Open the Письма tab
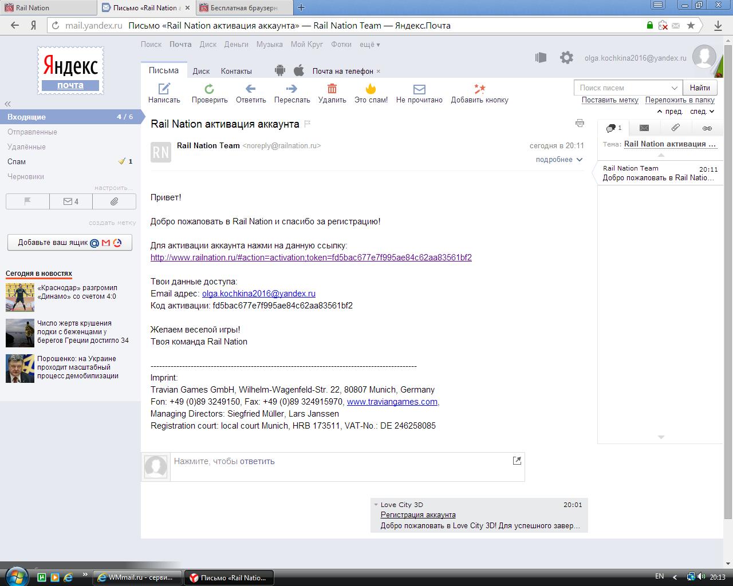 click(164, 70)
